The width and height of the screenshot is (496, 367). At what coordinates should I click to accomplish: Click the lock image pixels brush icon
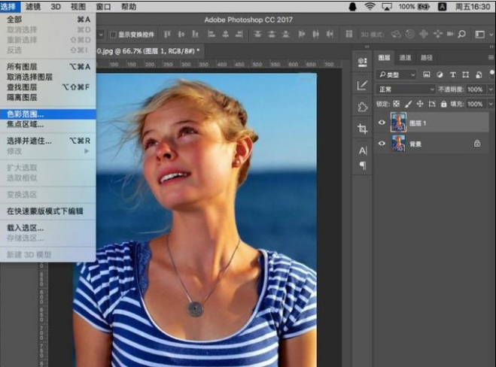coord(408,104)
